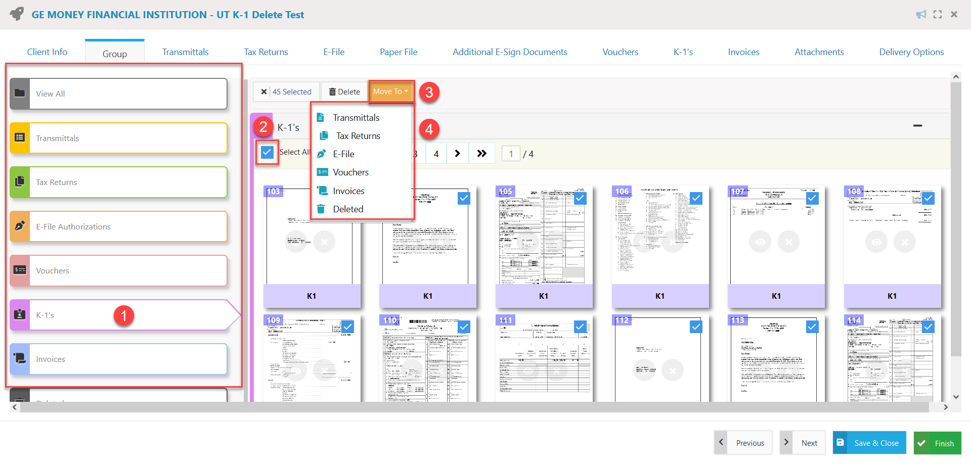Uncheck the selection box on document 105

(580, 198)
